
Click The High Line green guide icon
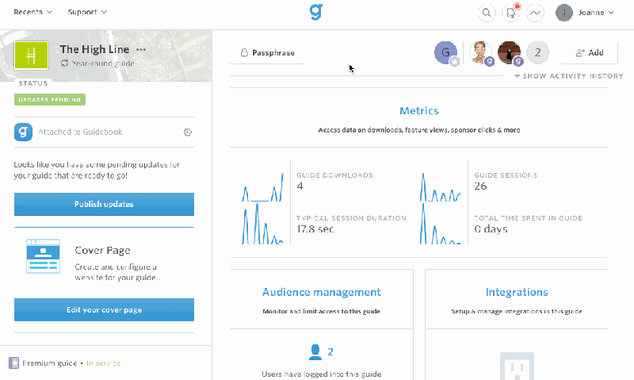(32, 55)
